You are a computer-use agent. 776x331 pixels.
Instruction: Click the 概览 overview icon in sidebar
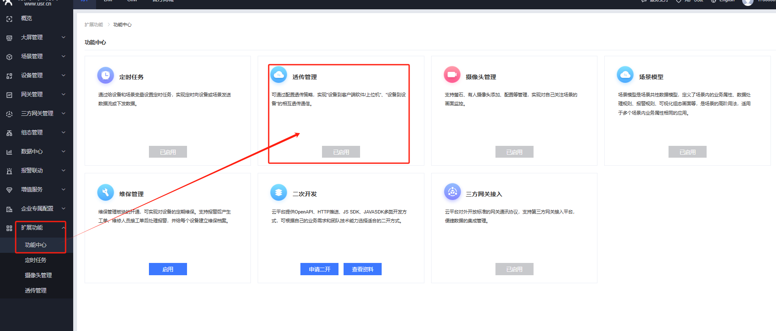(9, 19)
